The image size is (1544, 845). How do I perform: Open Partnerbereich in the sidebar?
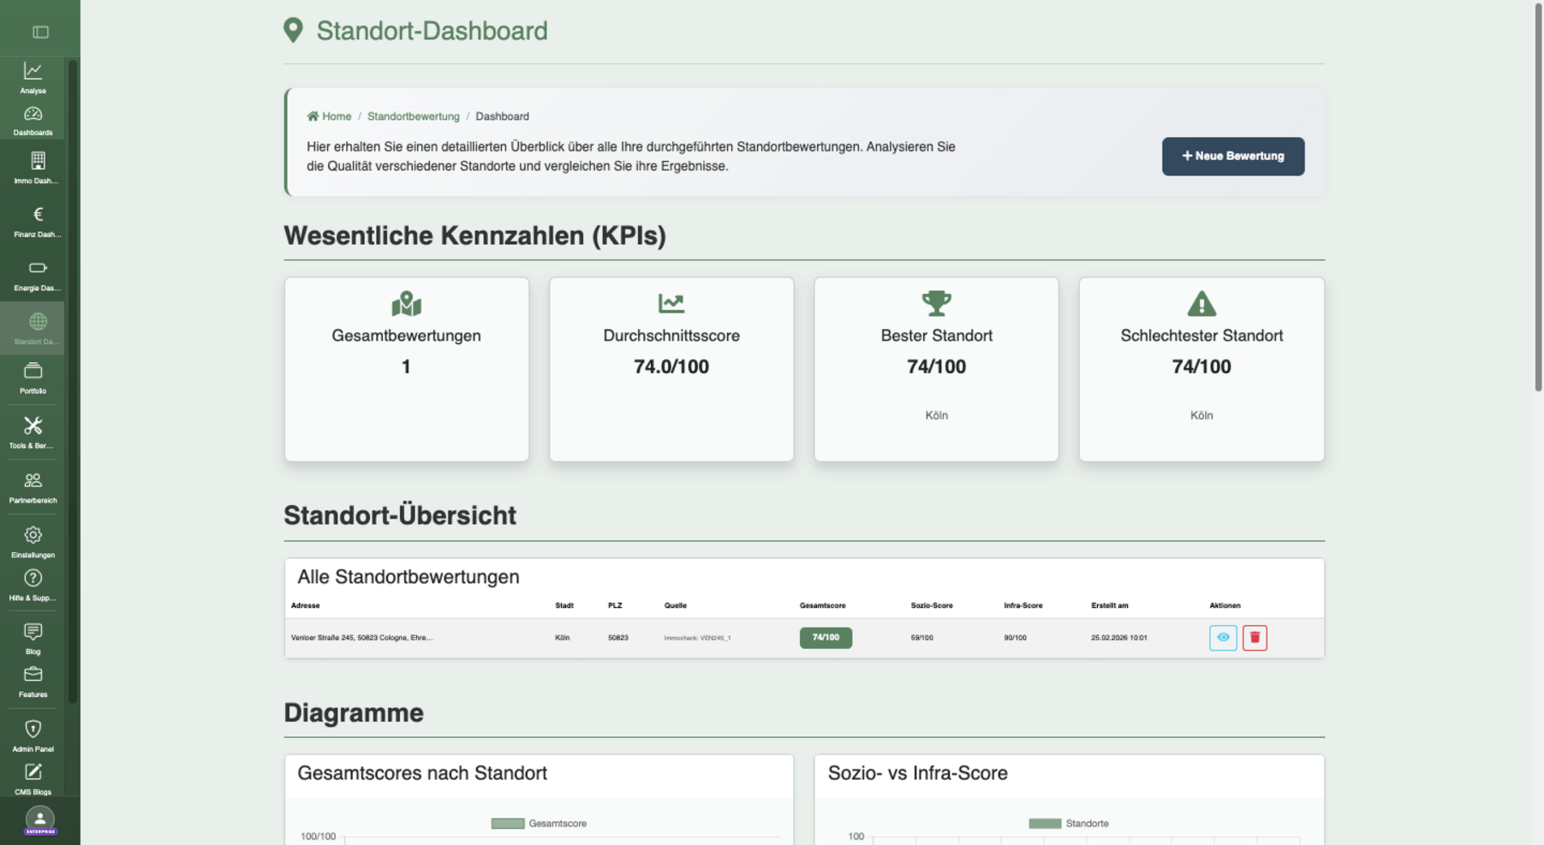33,487
